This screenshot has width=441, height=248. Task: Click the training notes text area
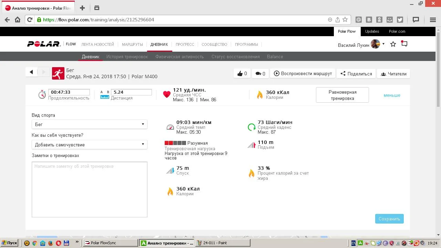pos(89,189)
